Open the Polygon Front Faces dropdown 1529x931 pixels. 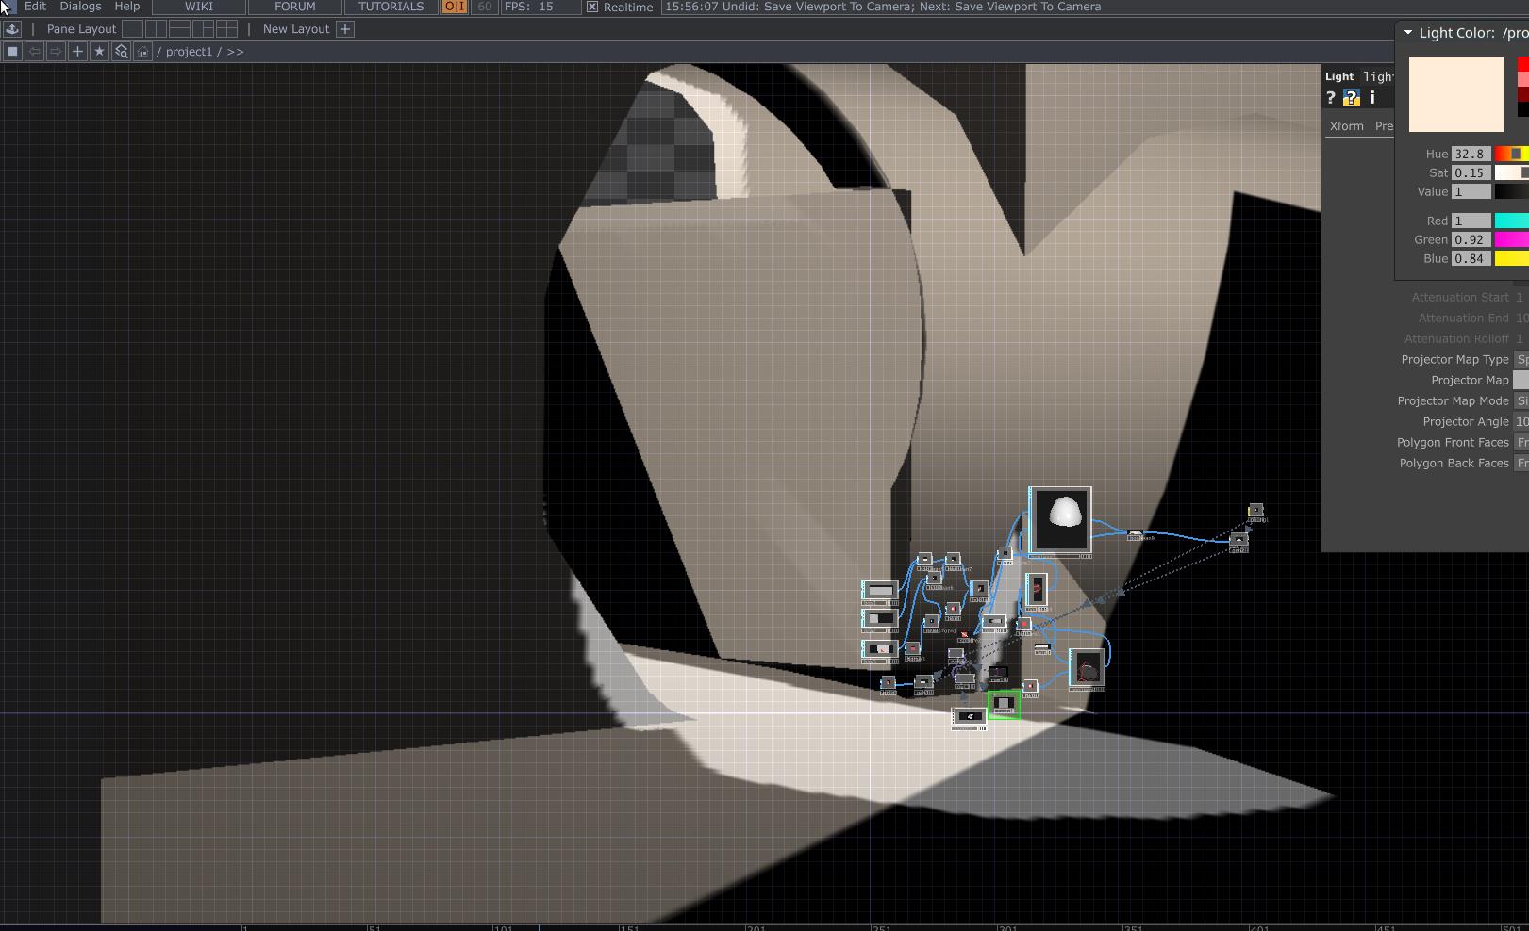(1521, 442)
